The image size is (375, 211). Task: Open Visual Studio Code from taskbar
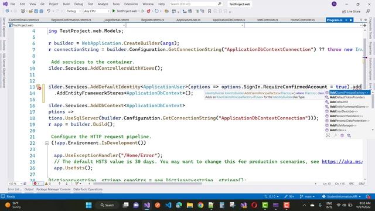pyautogui.click(x=168, y=205)
